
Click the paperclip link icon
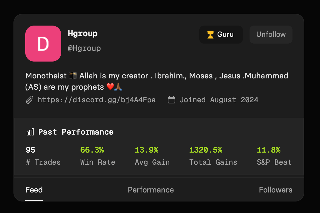(x=29, y=100)
